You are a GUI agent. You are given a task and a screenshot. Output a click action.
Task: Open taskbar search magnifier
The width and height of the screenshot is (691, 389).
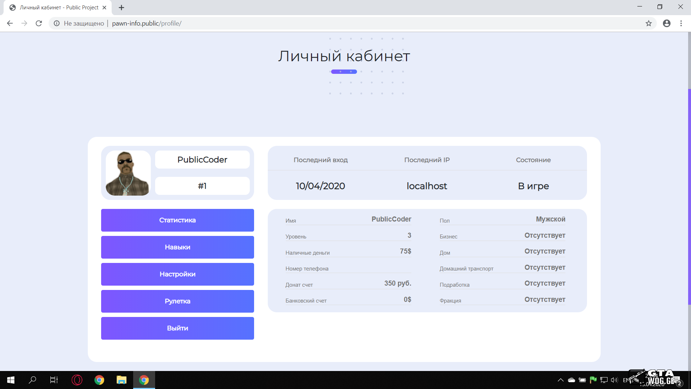click(32, 380)
